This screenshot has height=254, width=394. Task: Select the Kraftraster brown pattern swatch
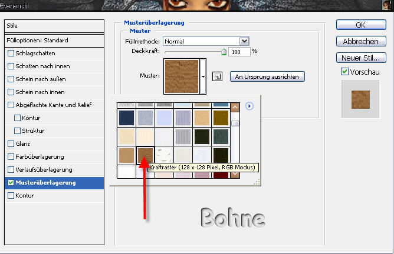145,156
